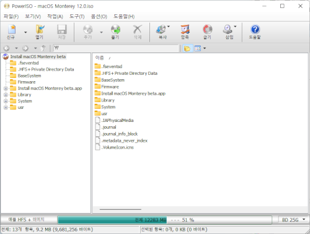The image size is (310, 234).
Task: Open the 작업(A) menu
Action: 55,17
